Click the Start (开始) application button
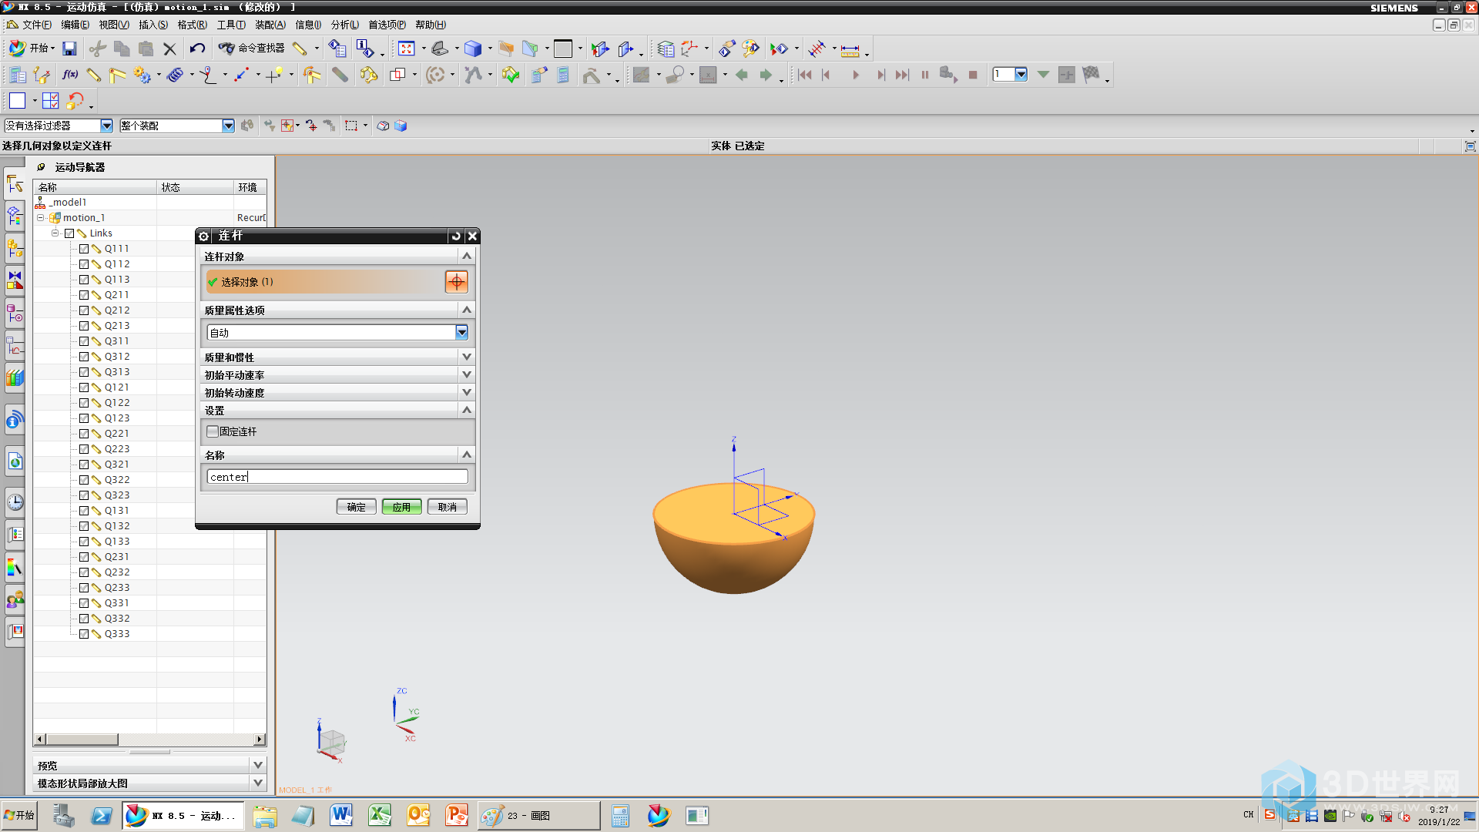The height and width of the screenshot is (832, 1479). (31, 49)
